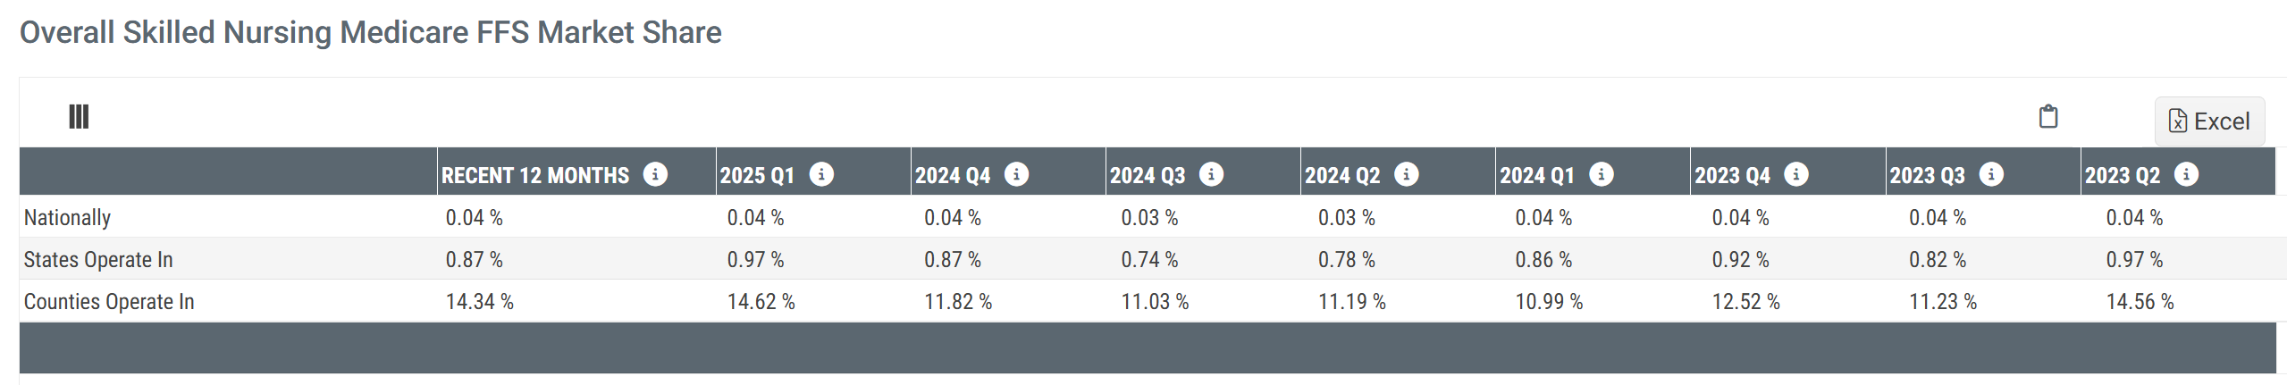Show info for Recent 12 Months column
Image resolution: width=2287 pixels, height=385 pixels.
[655, 174]
